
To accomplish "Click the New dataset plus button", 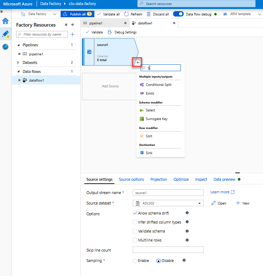I will [x=243, y=203].
